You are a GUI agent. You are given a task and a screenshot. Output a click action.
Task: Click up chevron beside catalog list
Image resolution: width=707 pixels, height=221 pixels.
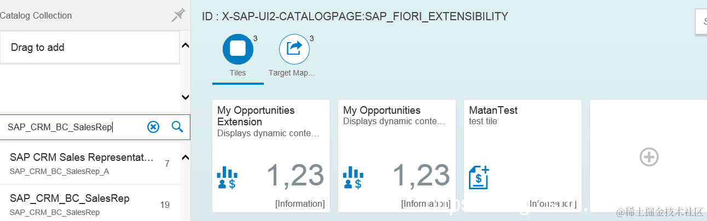[x=185, y=158]
